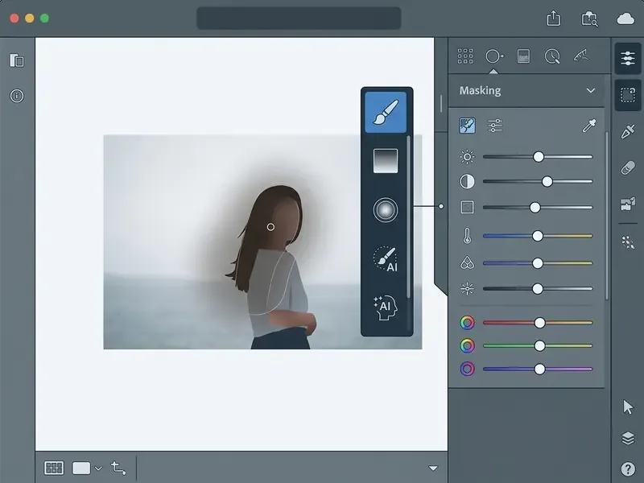Open the single photo view dropdown arrow
This screenshot has width=644, height=483.
click(98, 469)
